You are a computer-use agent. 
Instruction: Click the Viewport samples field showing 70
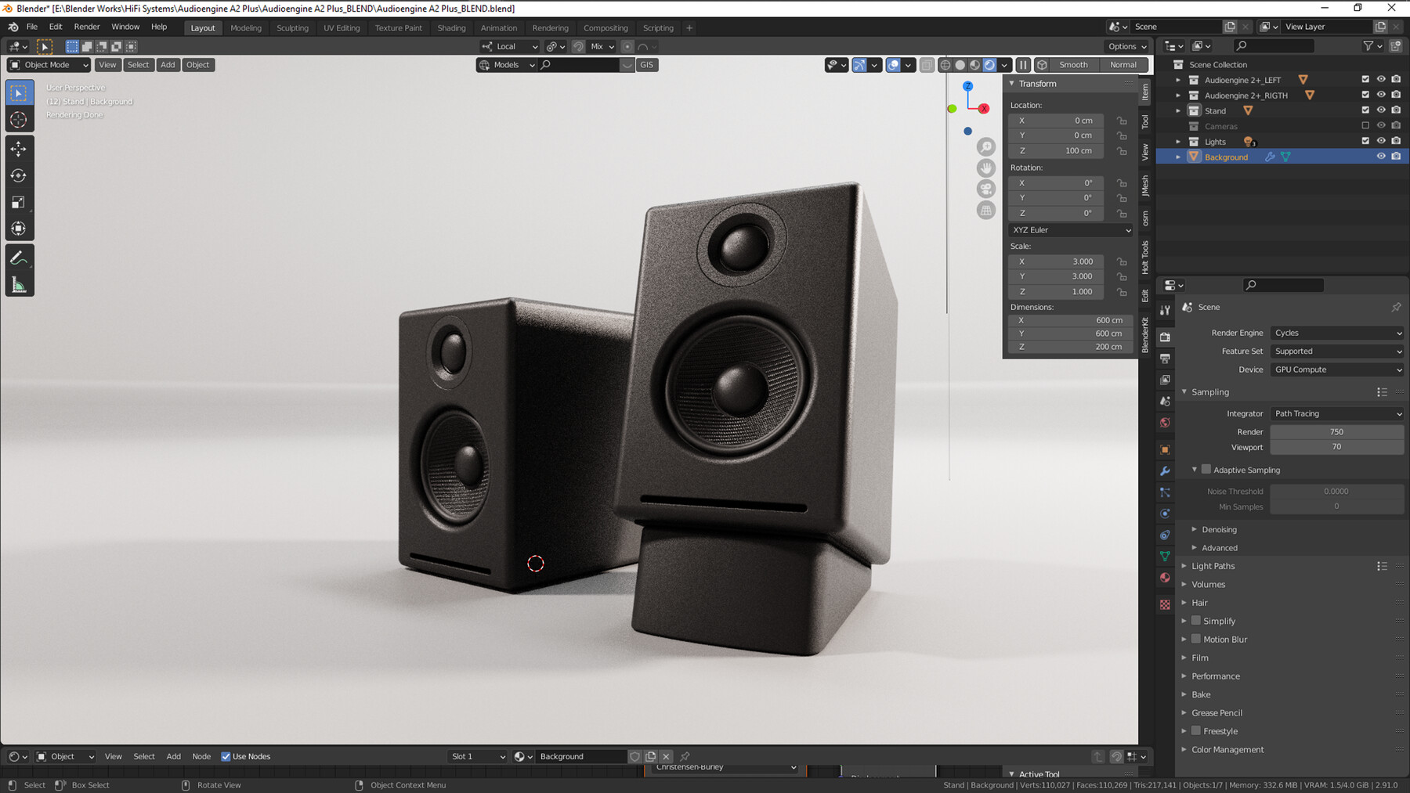1336,446
